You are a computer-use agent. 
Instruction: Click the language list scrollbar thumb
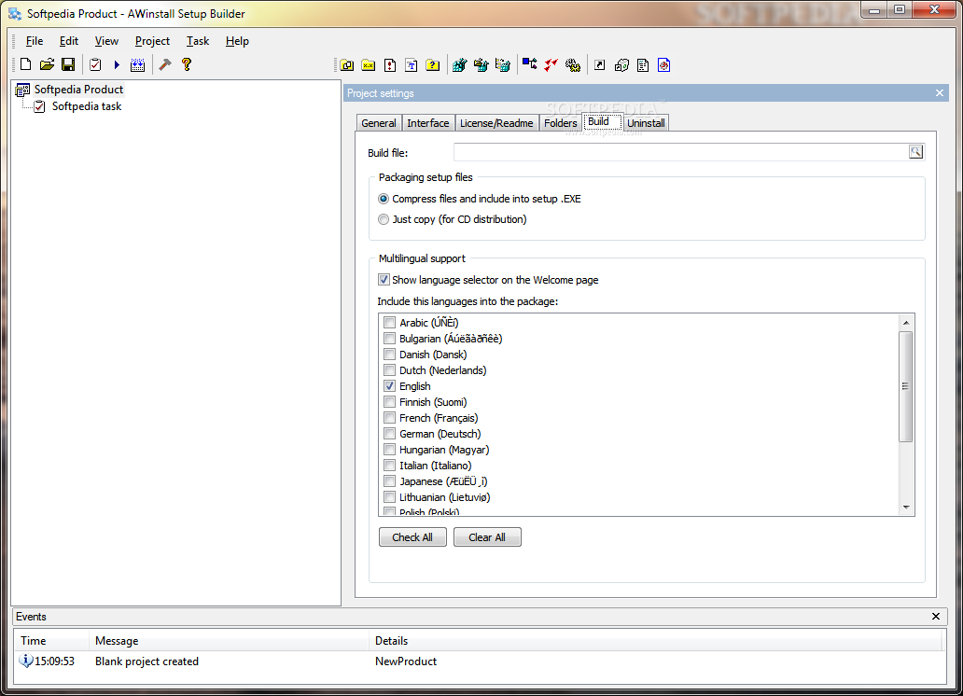point(905,386)
